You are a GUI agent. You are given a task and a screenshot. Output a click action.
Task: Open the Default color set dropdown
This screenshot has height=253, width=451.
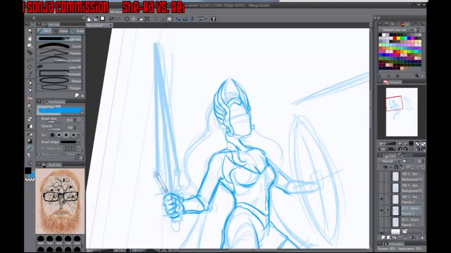point(397,30)
